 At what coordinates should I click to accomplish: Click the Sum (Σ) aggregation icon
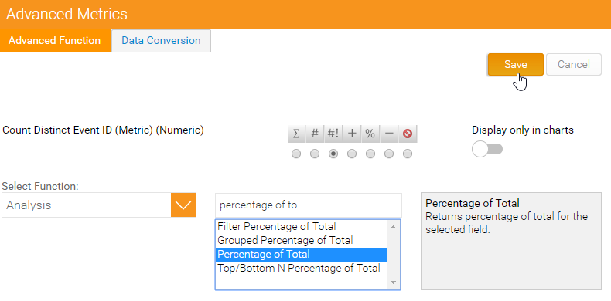point(296,134)
